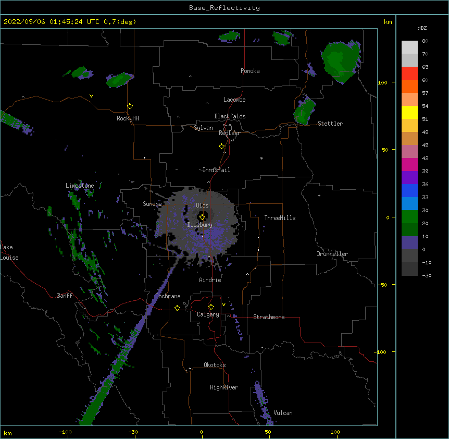
Task: Click the white star marker east of Innisfail
Action: 261,158
